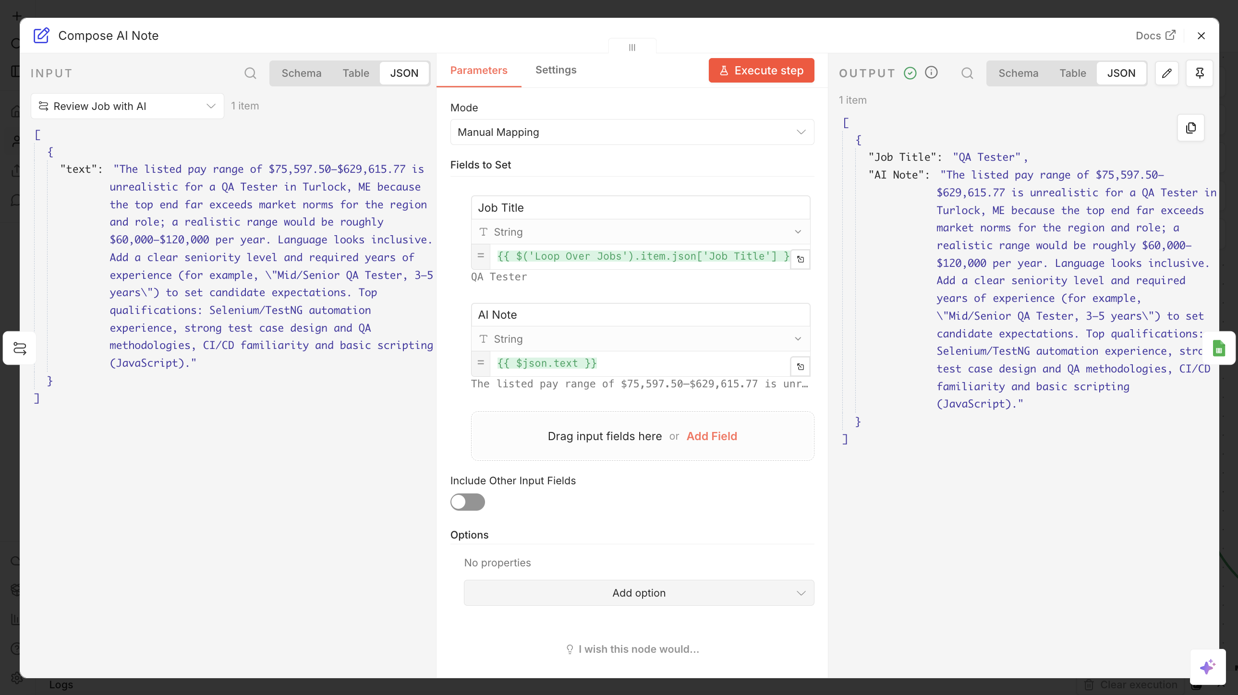Image resolution: width=1238 pixels, height=695 pixels.
Task: Switch INPUT view to Table
Action: click(356, 73)
